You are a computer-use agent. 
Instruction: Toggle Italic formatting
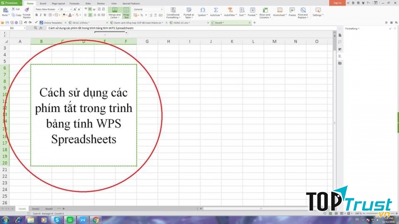point(40,15)
